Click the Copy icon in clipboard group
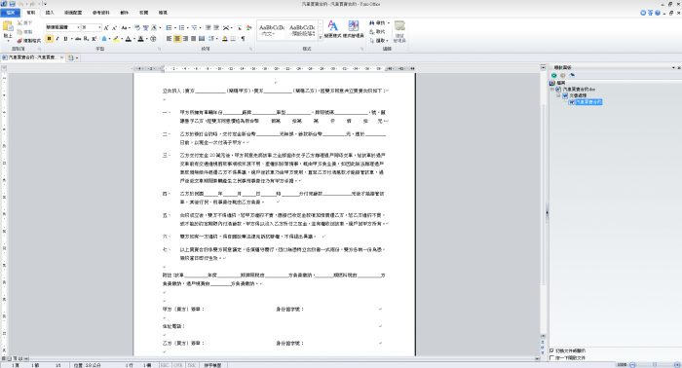Image resolution: width=682 pixels, height=368 pixels. point(19,32)
